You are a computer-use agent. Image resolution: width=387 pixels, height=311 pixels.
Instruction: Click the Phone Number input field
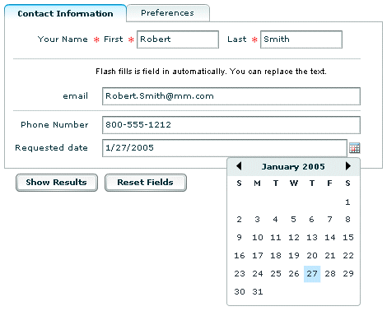[231, 125]
